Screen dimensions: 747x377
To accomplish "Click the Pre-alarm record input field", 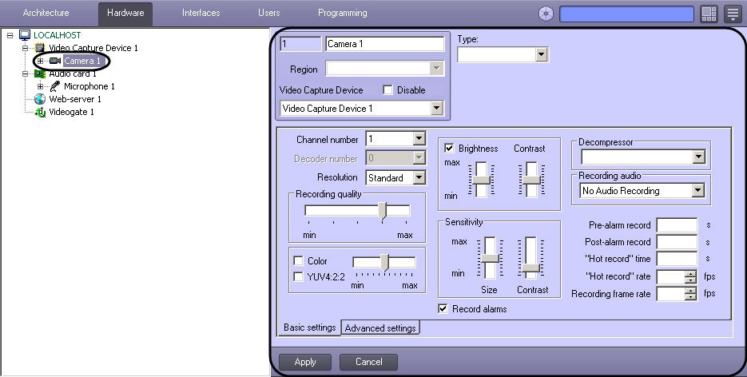I will tap(677, 225).
